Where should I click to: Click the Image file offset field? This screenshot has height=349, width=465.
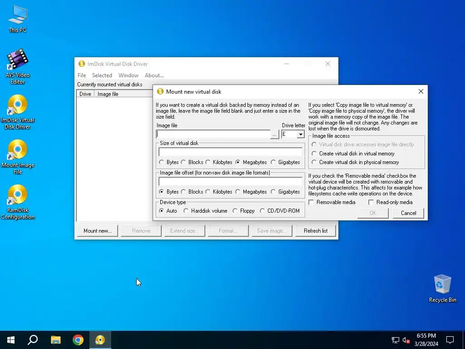[x=230, y=181]
